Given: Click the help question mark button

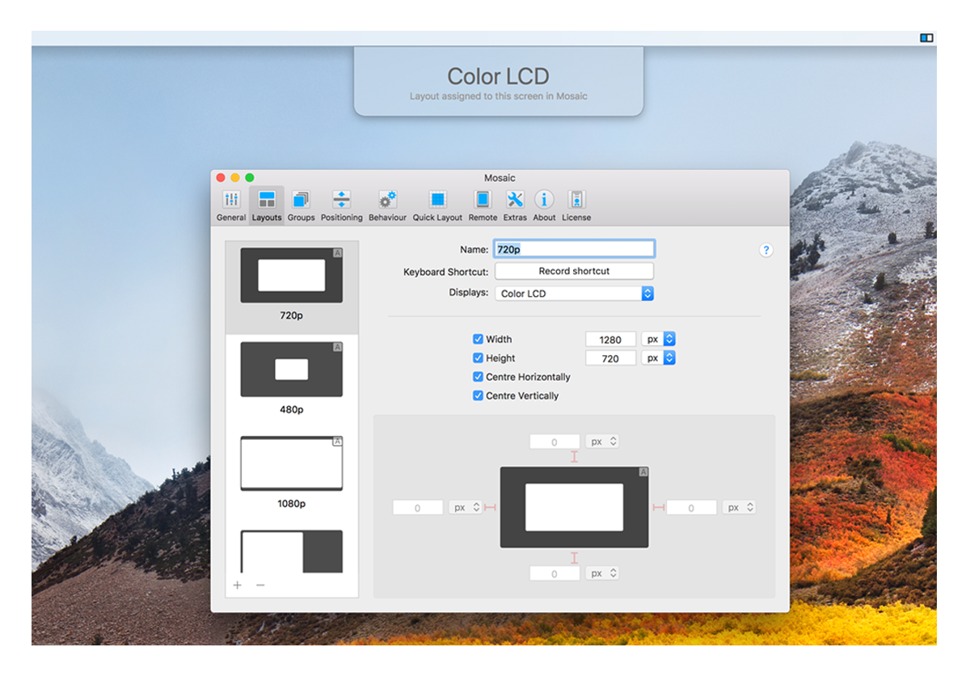Looking at the screenshot, I should [x=766, y=250].
